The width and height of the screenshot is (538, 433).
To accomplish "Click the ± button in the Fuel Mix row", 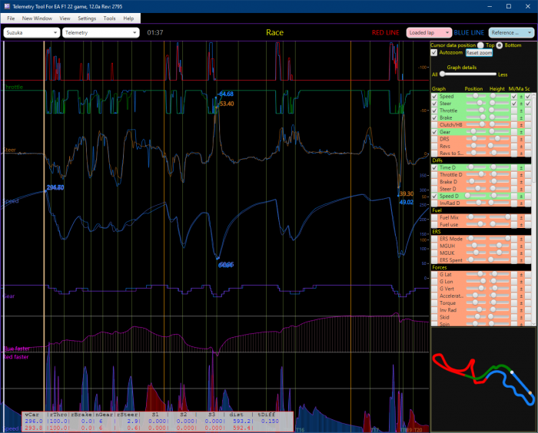I will (521, 218).
